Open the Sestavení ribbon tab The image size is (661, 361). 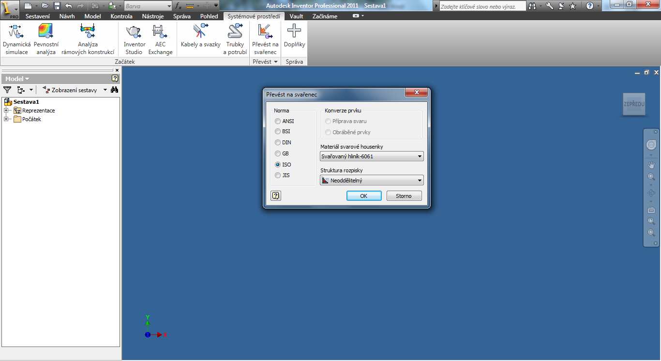click(x=37, y=16)
